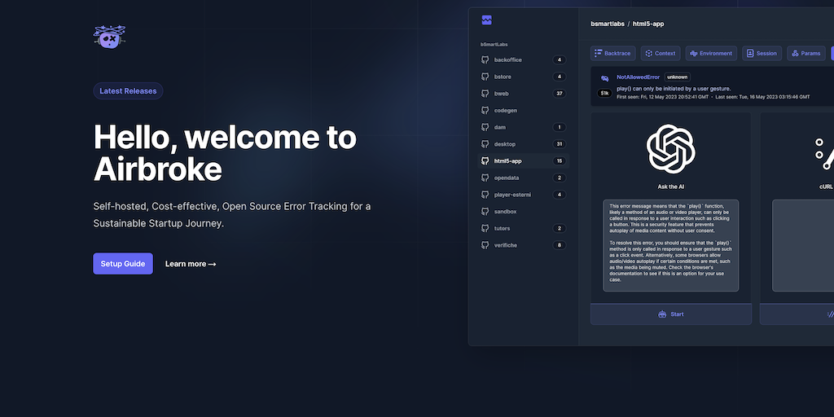The width and height of the screenshot is (834, 417).
Task: Click the chat bubble icon near NotAllowedError
Action: click(x=604, y=78)
